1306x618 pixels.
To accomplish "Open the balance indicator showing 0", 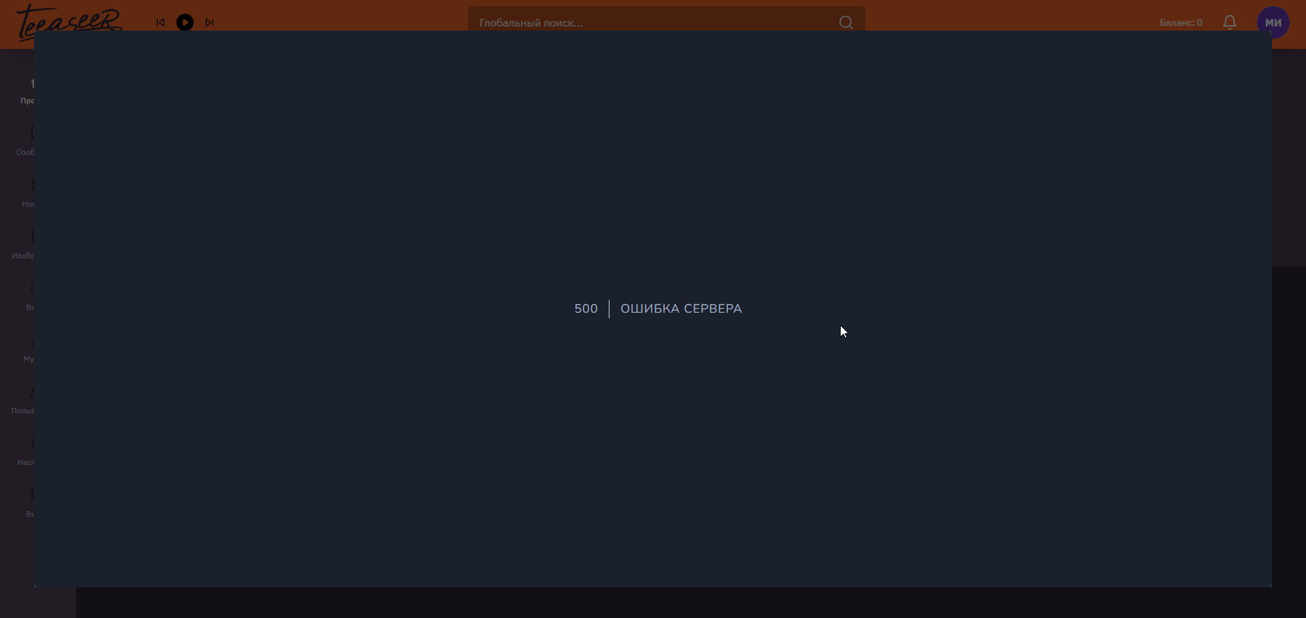I will 1180,22.
